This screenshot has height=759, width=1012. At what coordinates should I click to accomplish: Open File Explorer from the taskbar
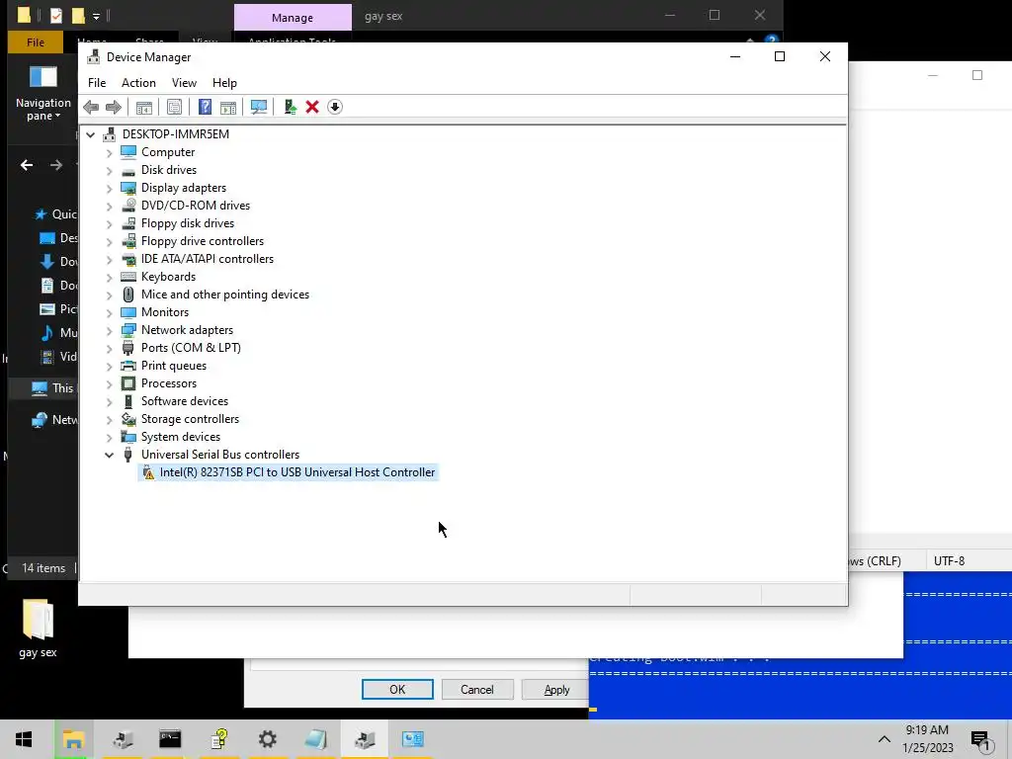click(73, 739)
